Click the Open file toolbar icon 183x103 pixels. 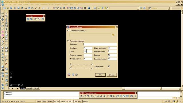[8, 8]
